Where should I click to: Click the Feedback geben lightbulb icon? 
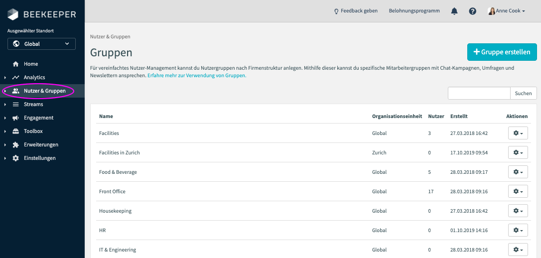coord(336,11)
